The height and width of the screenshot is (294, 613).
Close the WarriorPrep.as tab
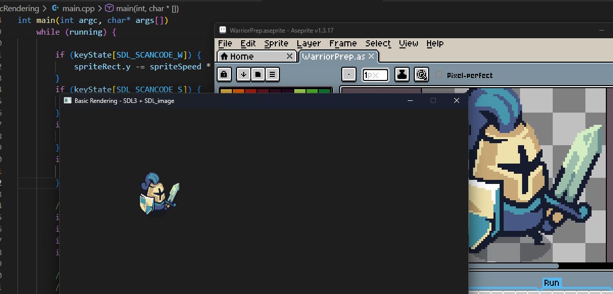click(x=371, y=56)
